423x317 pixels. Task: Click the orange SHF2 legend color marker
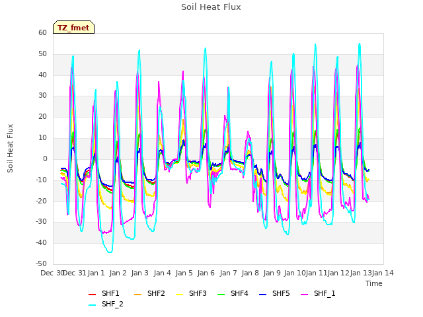137,295
